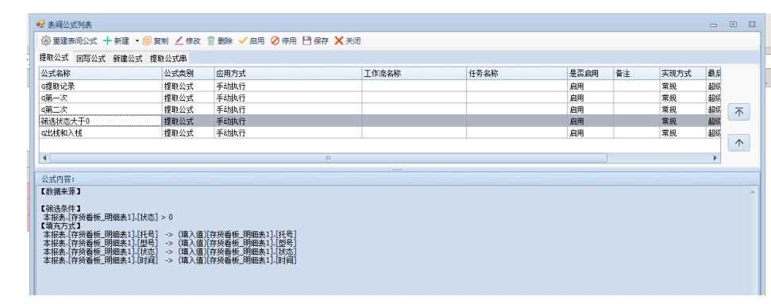Switch to the 提取公式串 tab
Screen dimensions: 771x304
[168, 59]
